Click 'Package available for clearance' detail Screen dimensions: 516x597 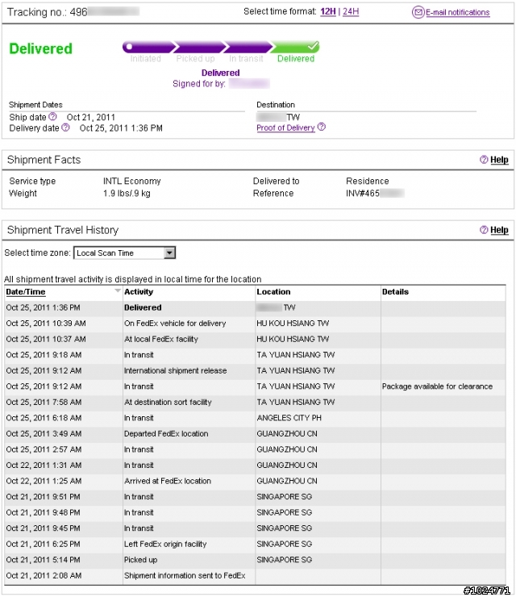point(437,386)
